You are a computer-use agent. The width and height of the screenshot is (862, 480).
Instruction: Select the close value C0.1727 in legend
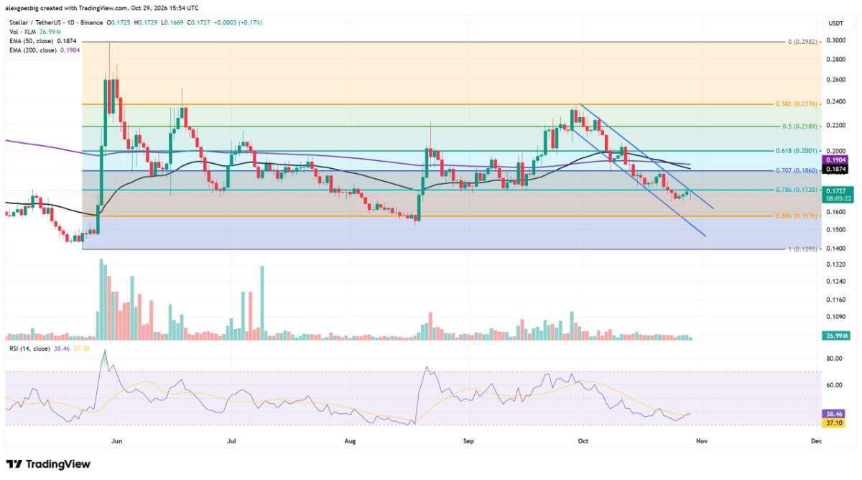tap(200, 23)
